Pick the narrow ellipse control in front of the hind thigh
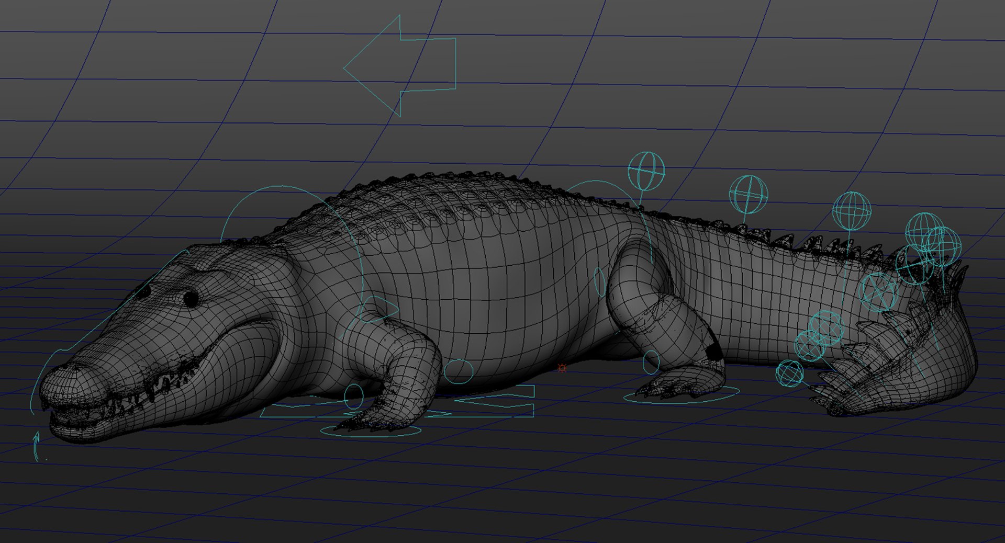 point(600,282)
